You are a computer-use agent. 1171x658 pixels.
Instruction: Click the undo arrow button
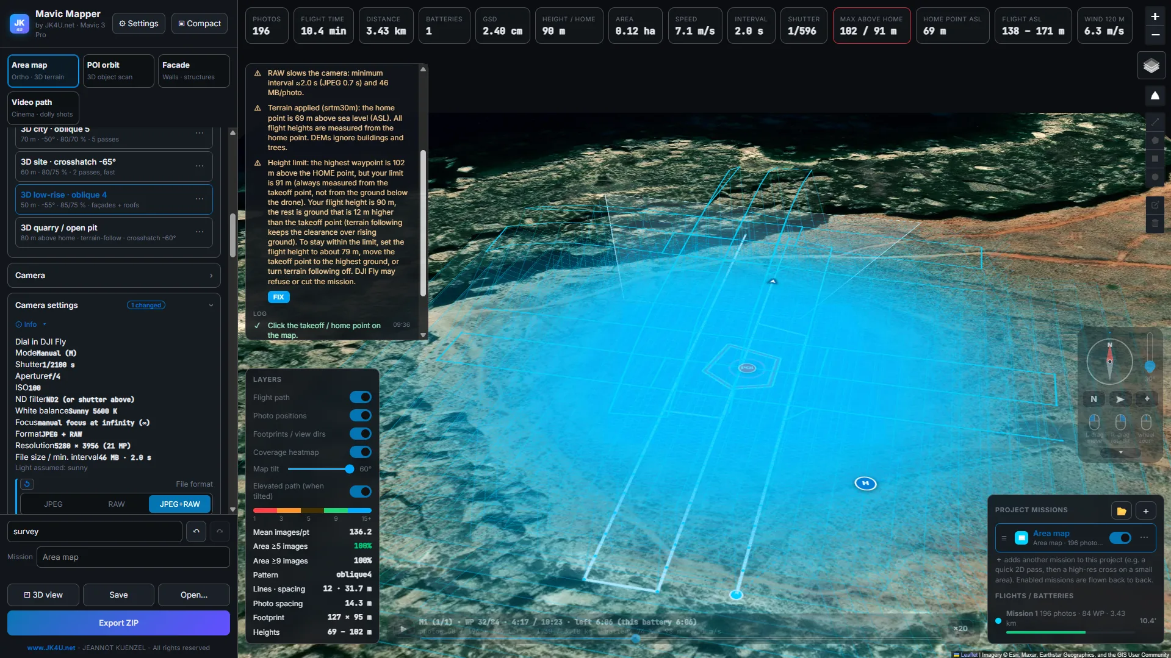(196, 532)
